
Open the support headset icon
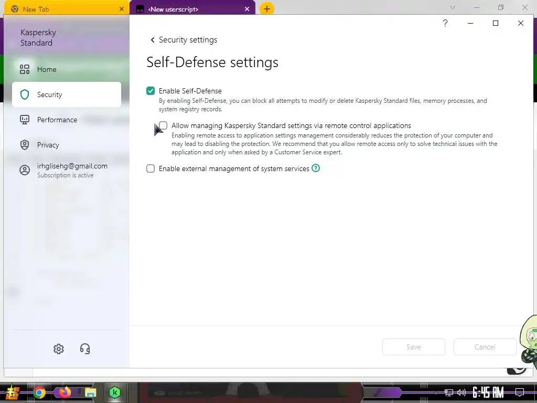pyautogui.click(x=85, y=349)
